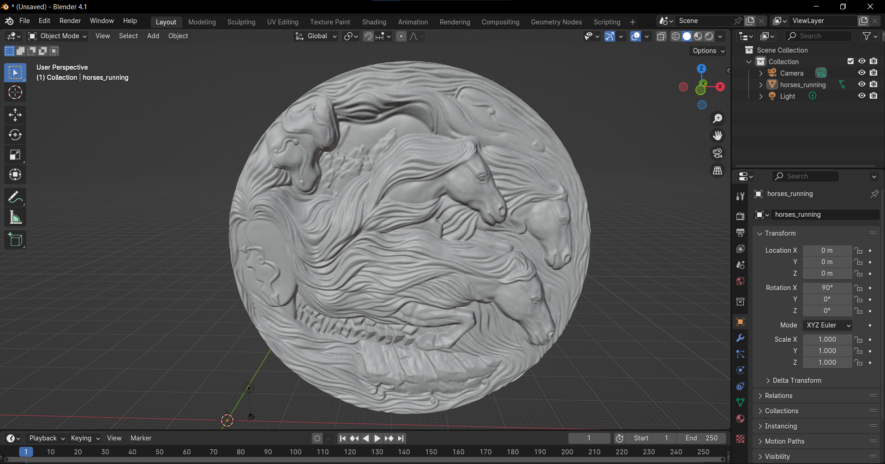Hide horses_running object in viewport

pos(861,84)
